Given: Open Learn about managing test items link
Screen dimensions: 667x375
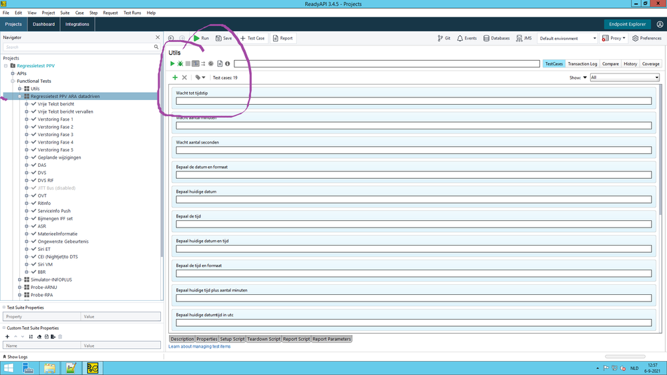Looking at the screenshot, I should [200, 346].
